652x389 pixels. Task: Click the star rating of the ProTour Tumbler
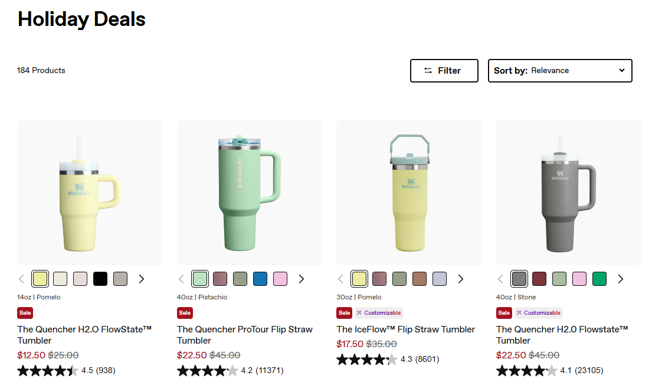[208, 371]
